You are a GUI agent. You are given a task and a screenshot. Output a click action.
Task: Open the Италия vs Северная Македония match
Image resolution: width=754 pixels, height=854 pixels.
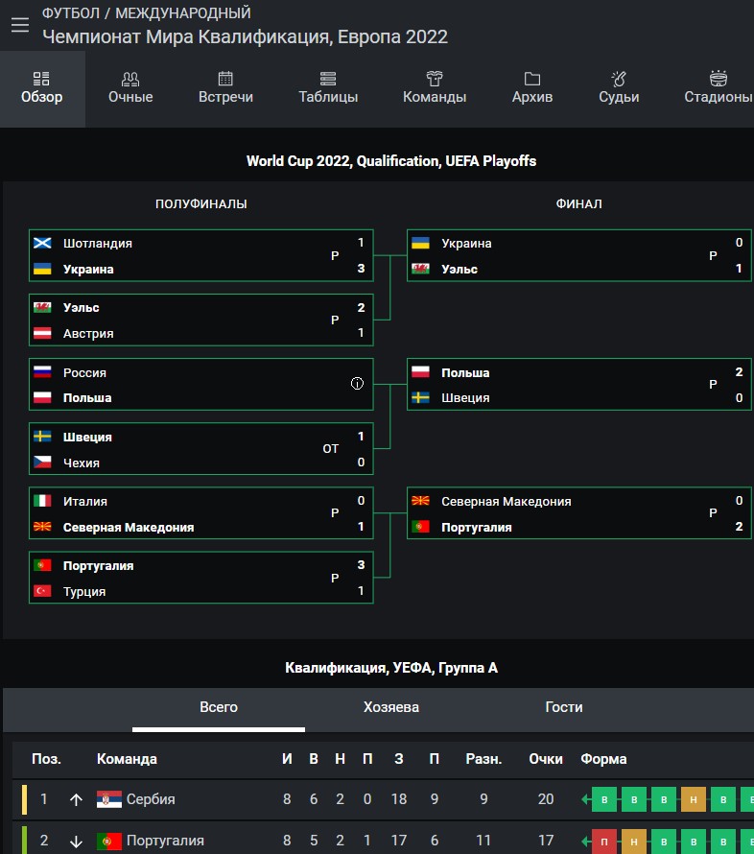200,513
